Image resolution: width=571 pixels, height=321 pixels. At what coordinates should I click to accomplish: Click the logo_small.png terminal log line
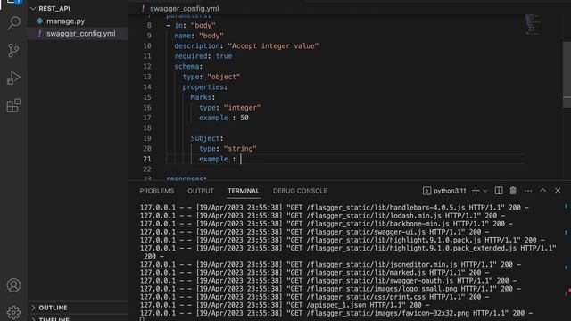point(330,289)
